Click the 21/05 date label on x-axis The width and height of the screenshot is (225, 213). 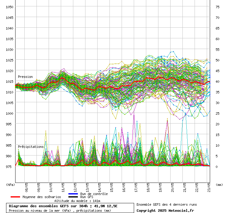(x=185, y=187)
